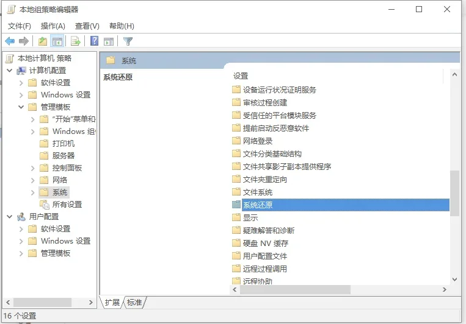Expand the 系统 tree node
Image resolution: width=466 pixels, height=324 pixels.
click(33, 192)
